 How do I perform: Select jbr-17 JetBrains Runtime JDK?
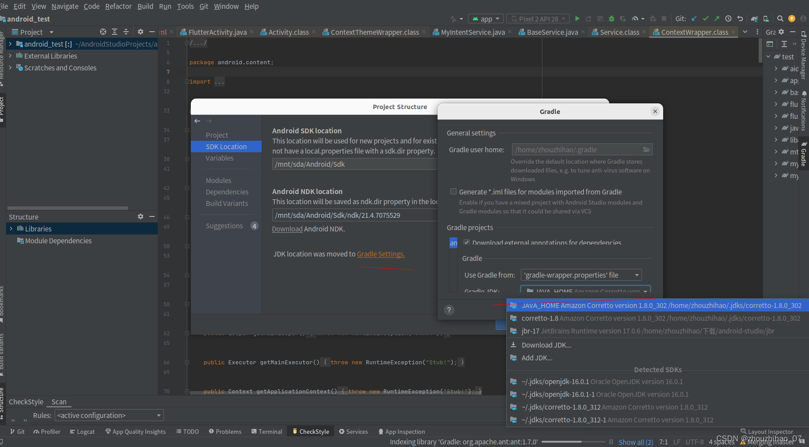coord(657,331)
